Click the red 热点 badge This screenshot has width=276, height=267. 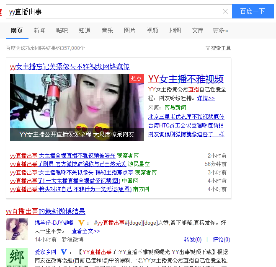pos(137,78)
